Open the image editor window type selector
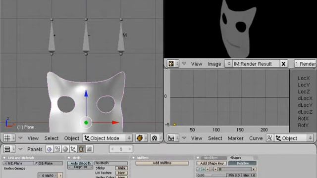The image size is (317, 178). point(173,64)
